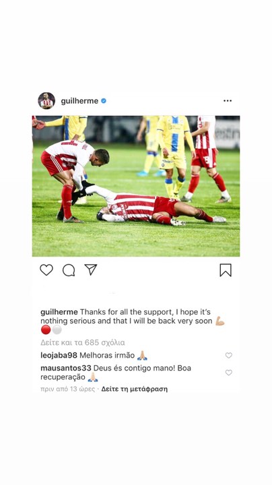Save the post with the bookmark icon

click(226, 270)
